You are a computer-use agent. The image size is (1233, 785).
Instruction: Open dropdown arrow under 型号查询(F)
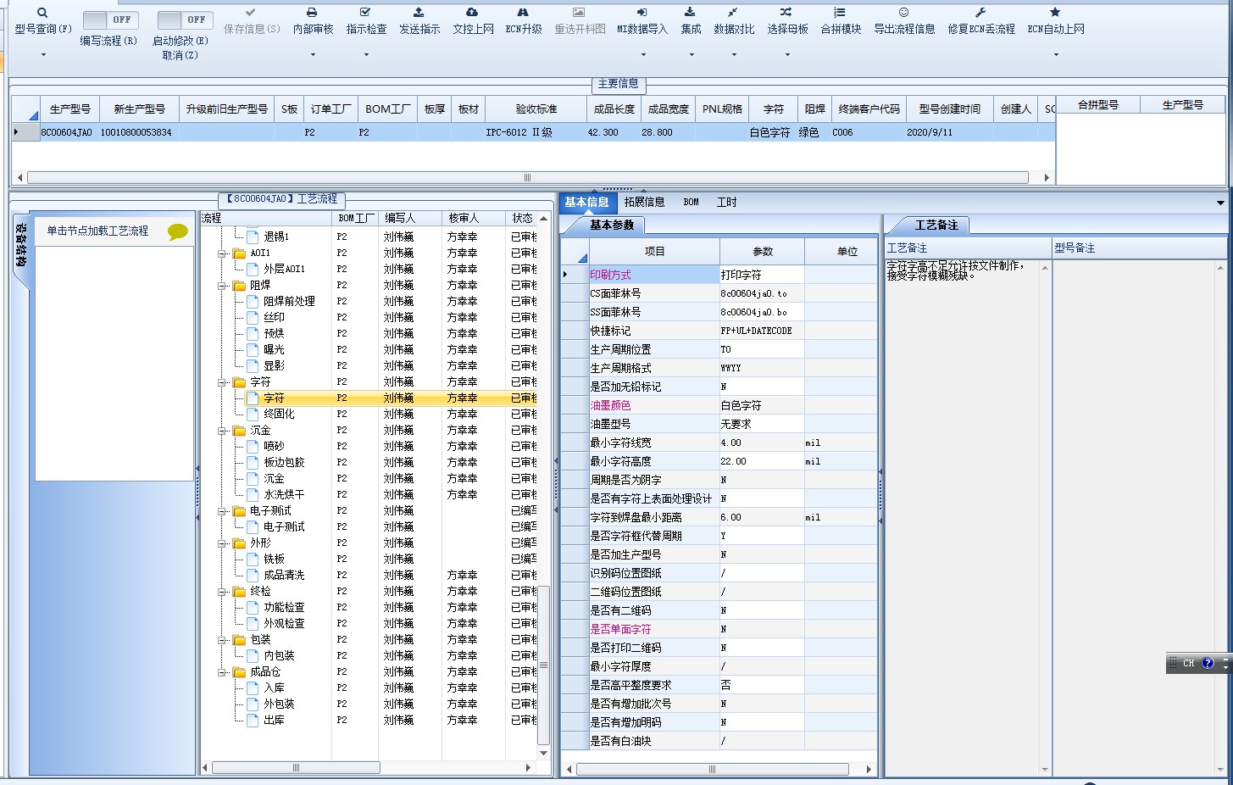coord(43,55)
